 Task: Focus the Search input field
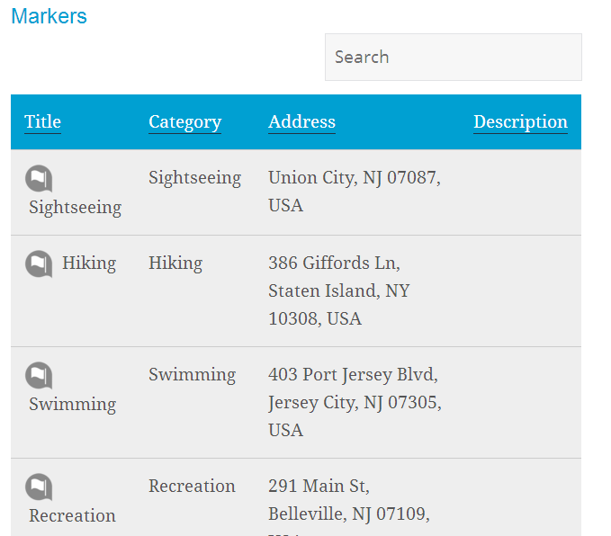pos(454,57)
